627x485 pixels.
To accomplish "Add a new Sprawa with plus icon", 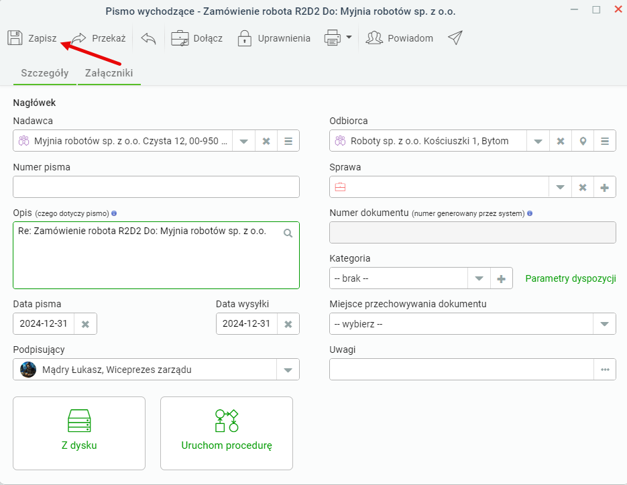I will [x=605, y=187].
